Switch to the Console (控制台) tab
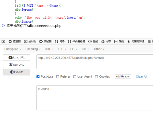Screen dimensions: 153x113 (30, 42)
